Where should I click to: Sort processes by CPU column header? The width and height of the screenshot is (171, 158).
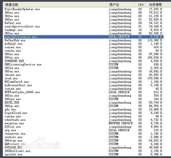(x=140, y=5)
